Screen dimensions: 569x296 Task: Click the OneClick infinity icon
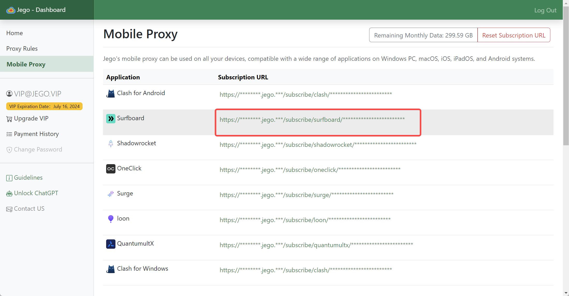point(111,169)
